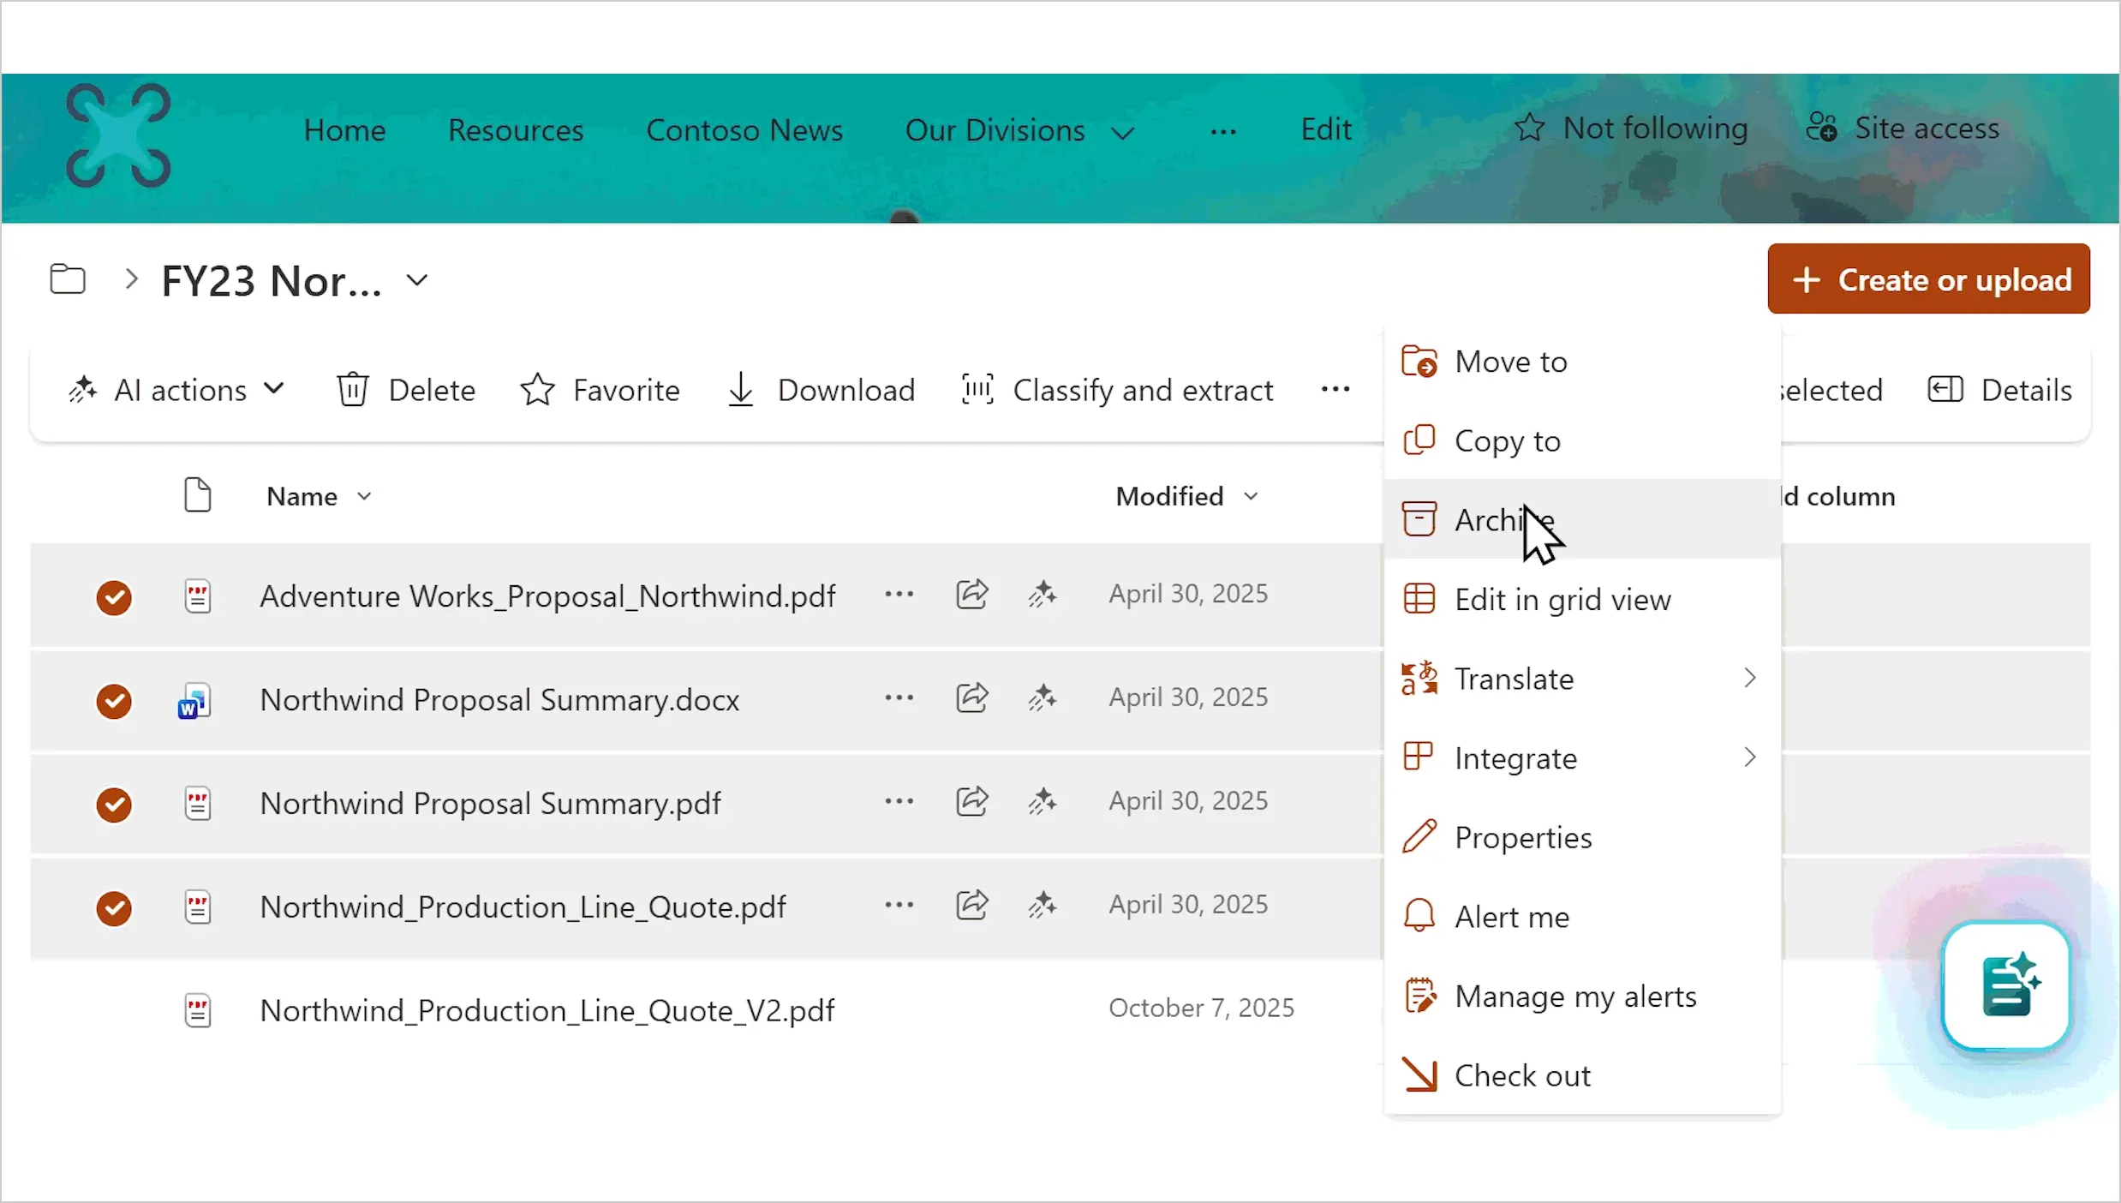
Task: Click the Site access icon
Action: point(1823,127)
